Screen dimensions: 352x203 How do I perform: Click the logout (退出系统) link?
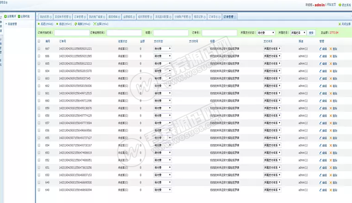[x=345, y=5]
